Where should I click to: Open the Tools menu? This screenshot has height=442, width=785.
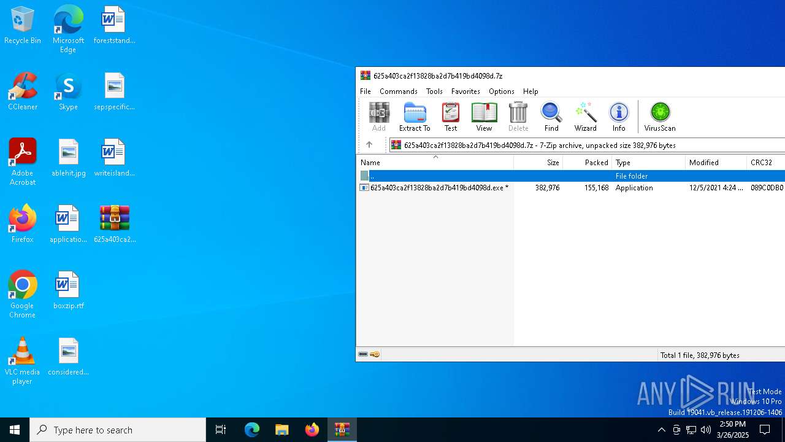tap(434, 91)
